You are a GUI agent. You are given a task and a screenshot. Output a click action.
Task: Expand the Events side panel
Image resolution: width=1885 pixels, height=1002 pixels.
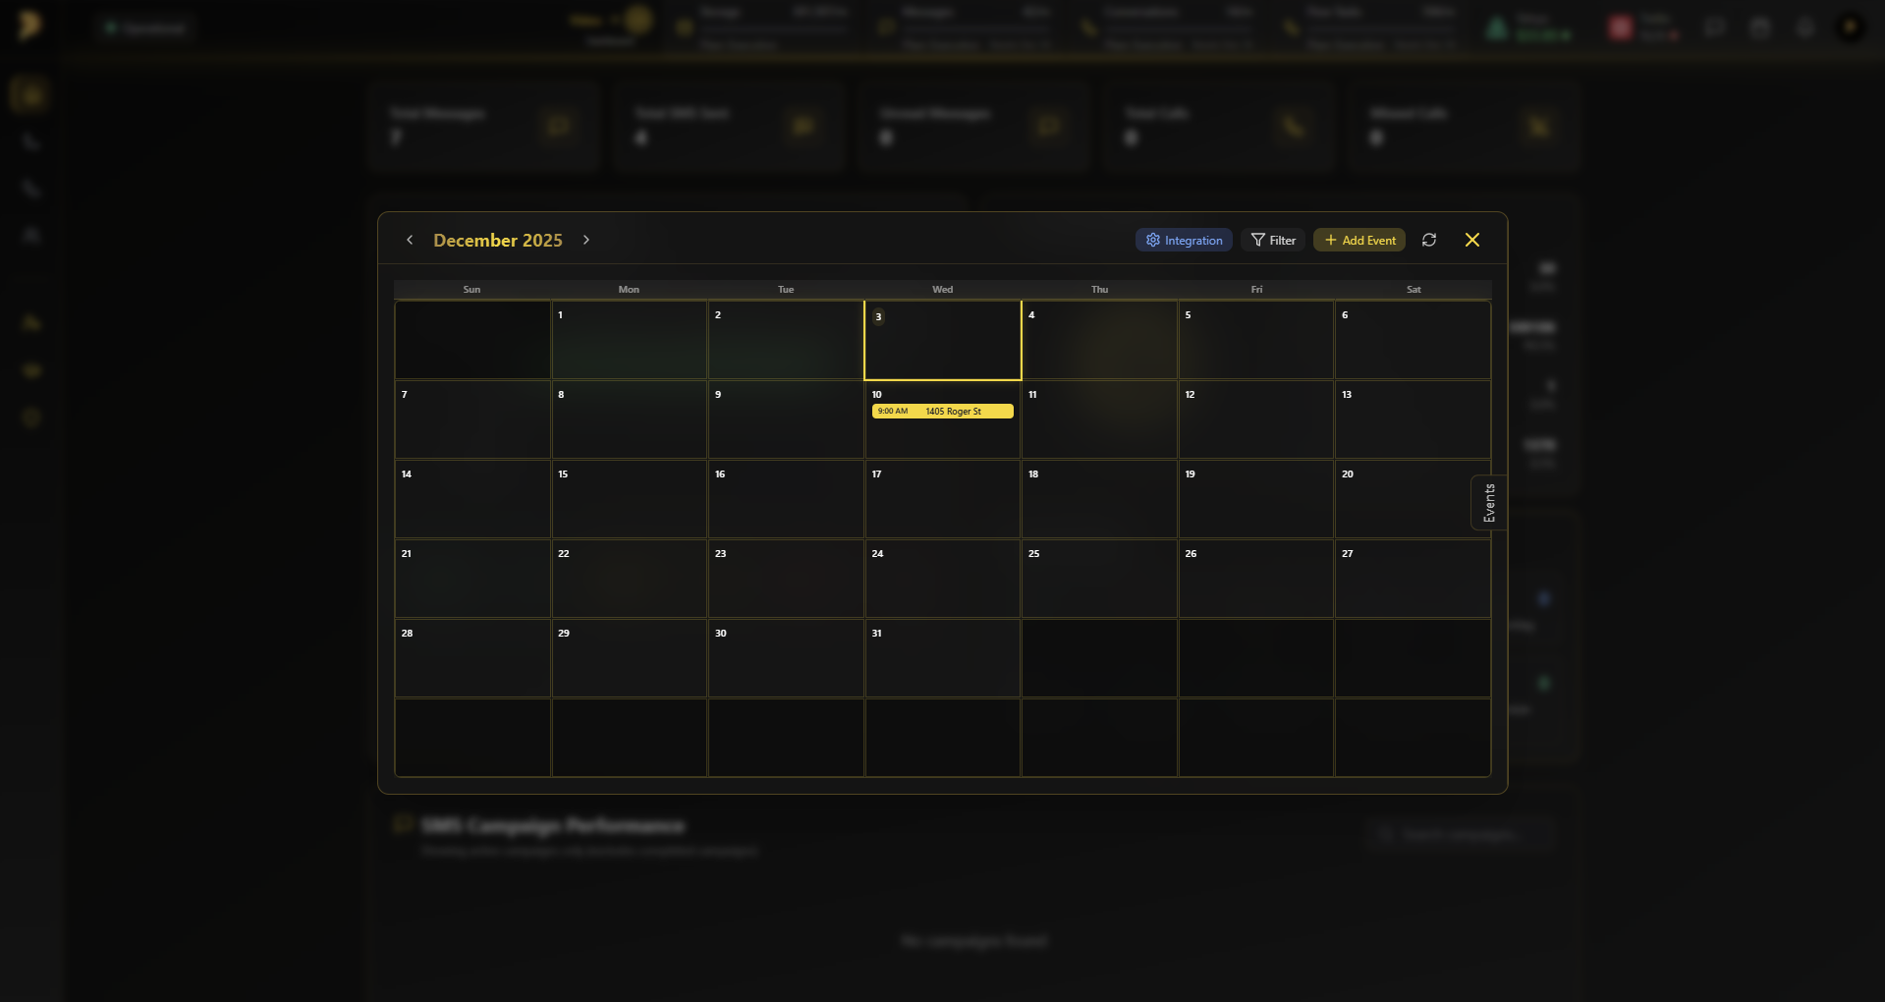pyautogui.click(x=1489, y=502)
